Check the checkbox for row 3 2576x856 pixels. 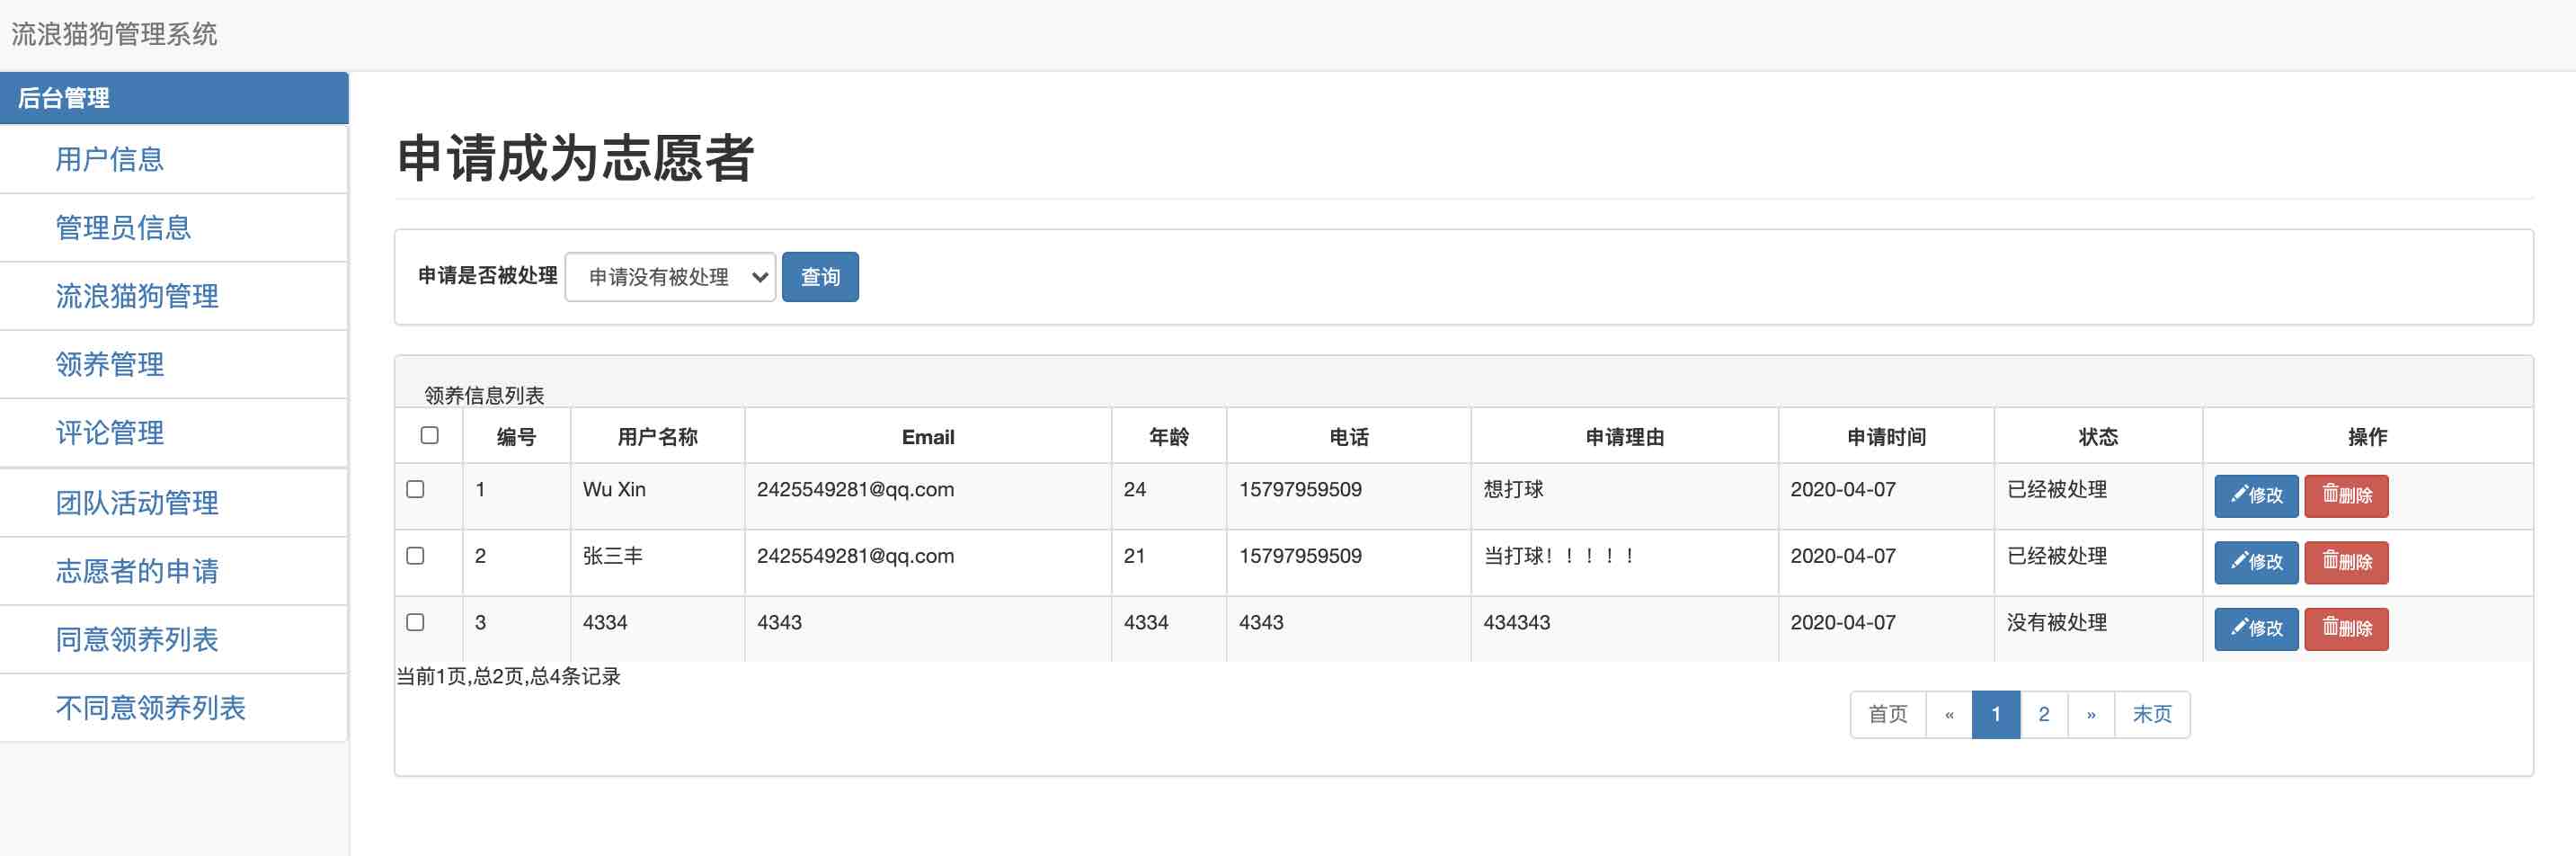coord(415,622)
